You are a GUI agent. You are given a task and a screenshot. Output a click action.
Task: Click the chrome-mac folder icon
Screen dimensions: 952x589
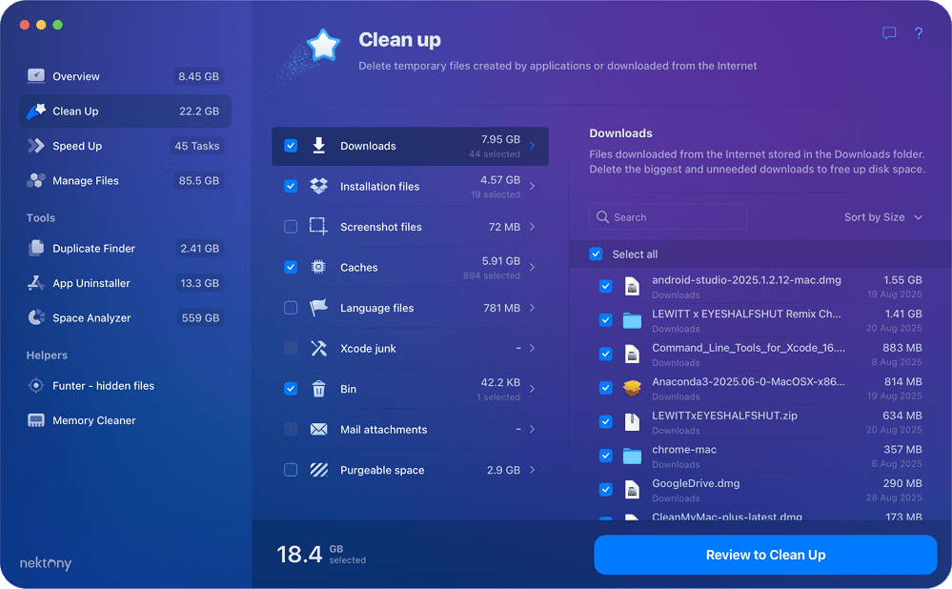(632, 456)
